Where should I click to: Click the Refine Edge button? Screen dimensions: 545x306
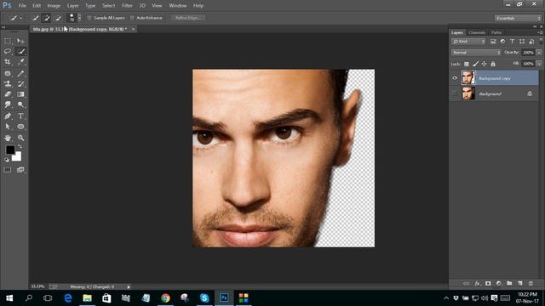pos(188,18)
